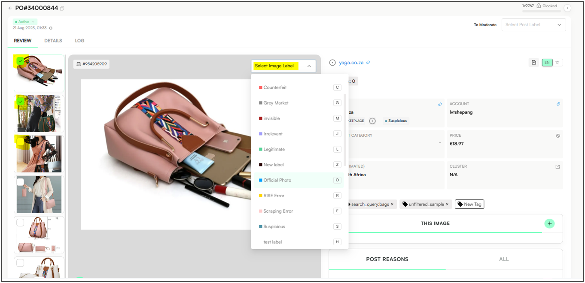The image size is (585, 283).
Task: Click the C shortcut key badge
Action: pyautogui.click(x=337, y=87)
